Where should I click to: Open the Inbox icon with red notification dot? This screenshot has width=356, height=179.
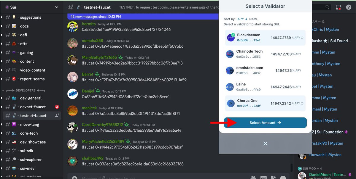pyautogui.click(x=338, y=7)
